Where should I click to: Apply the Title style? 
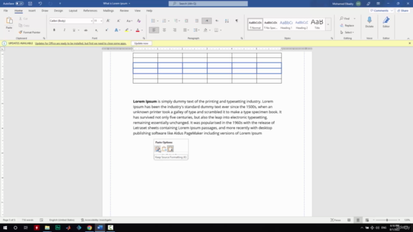[x=317, y=24]
